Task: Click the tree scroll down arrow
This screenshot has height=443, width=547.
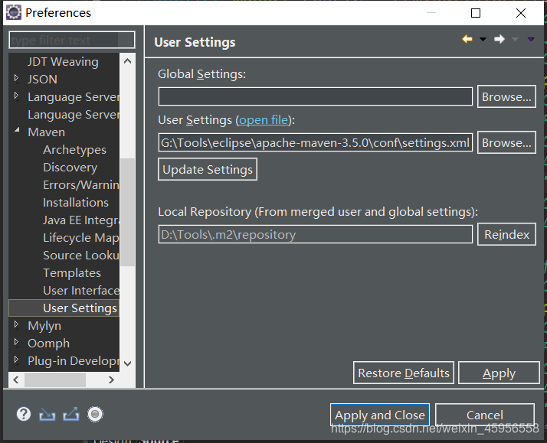Action: (x=128, y=363)
